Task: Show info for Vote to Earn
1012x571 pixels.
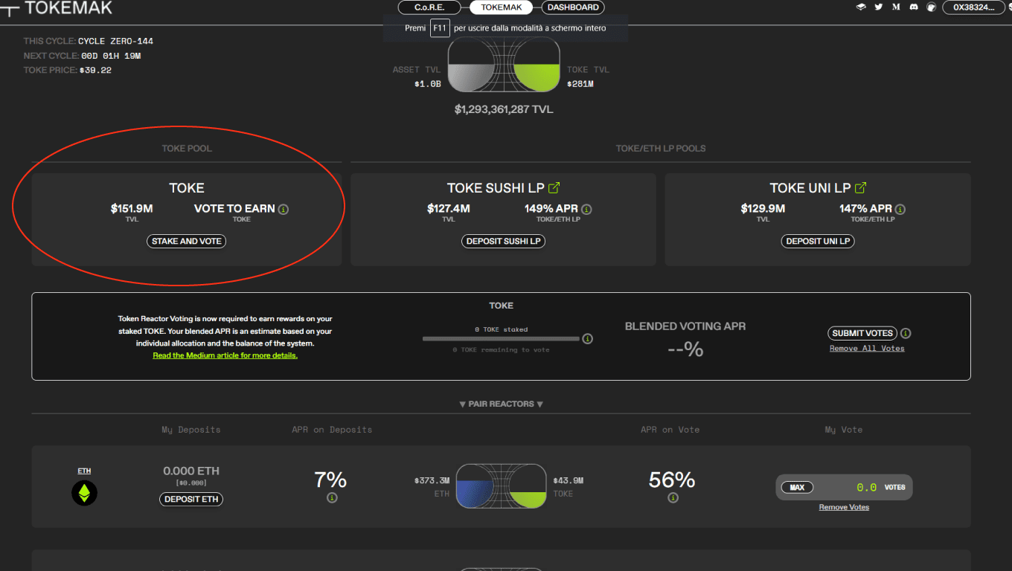Action: (284, 210)
